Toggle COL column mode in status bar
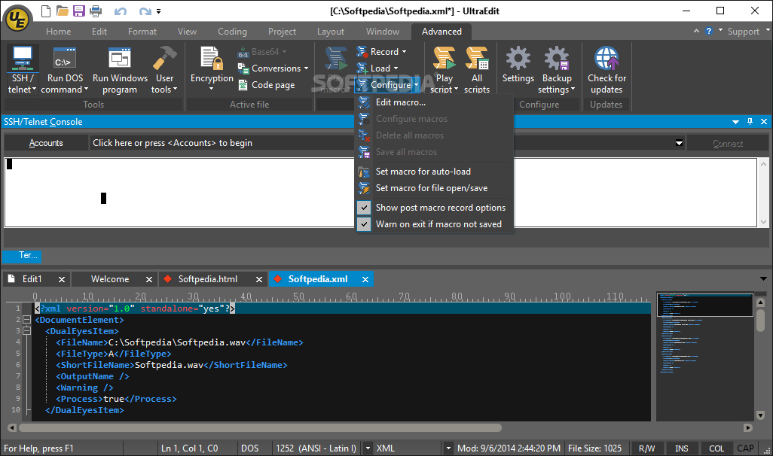773x456 pixels. point(716,448)
